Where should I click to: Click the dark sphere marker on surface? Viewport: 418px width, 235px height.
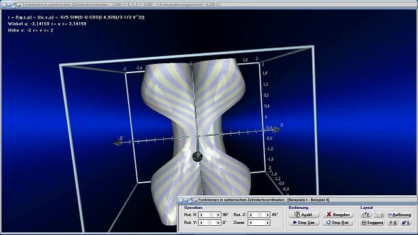point(197,157)
